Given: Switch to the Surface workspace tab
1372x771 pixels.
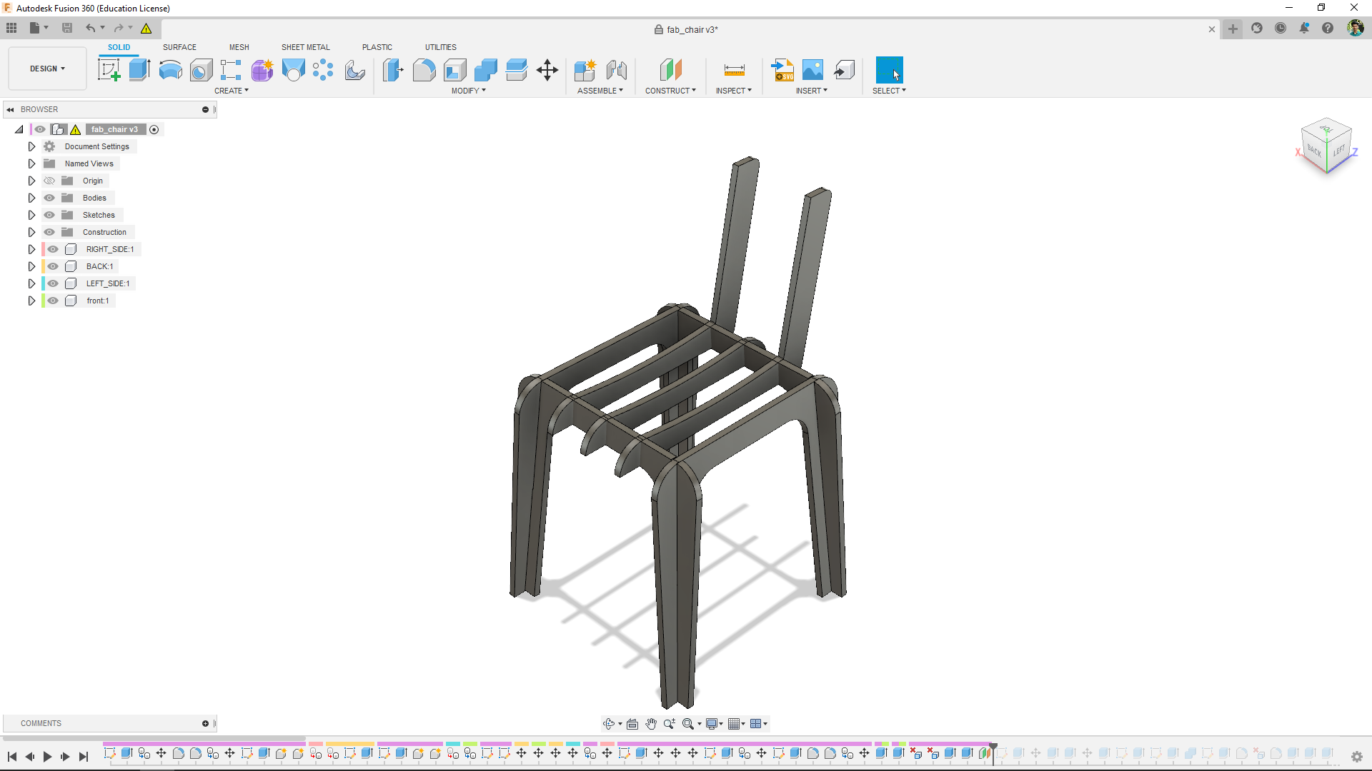Looking at the screenshot, I should [179, 47].
